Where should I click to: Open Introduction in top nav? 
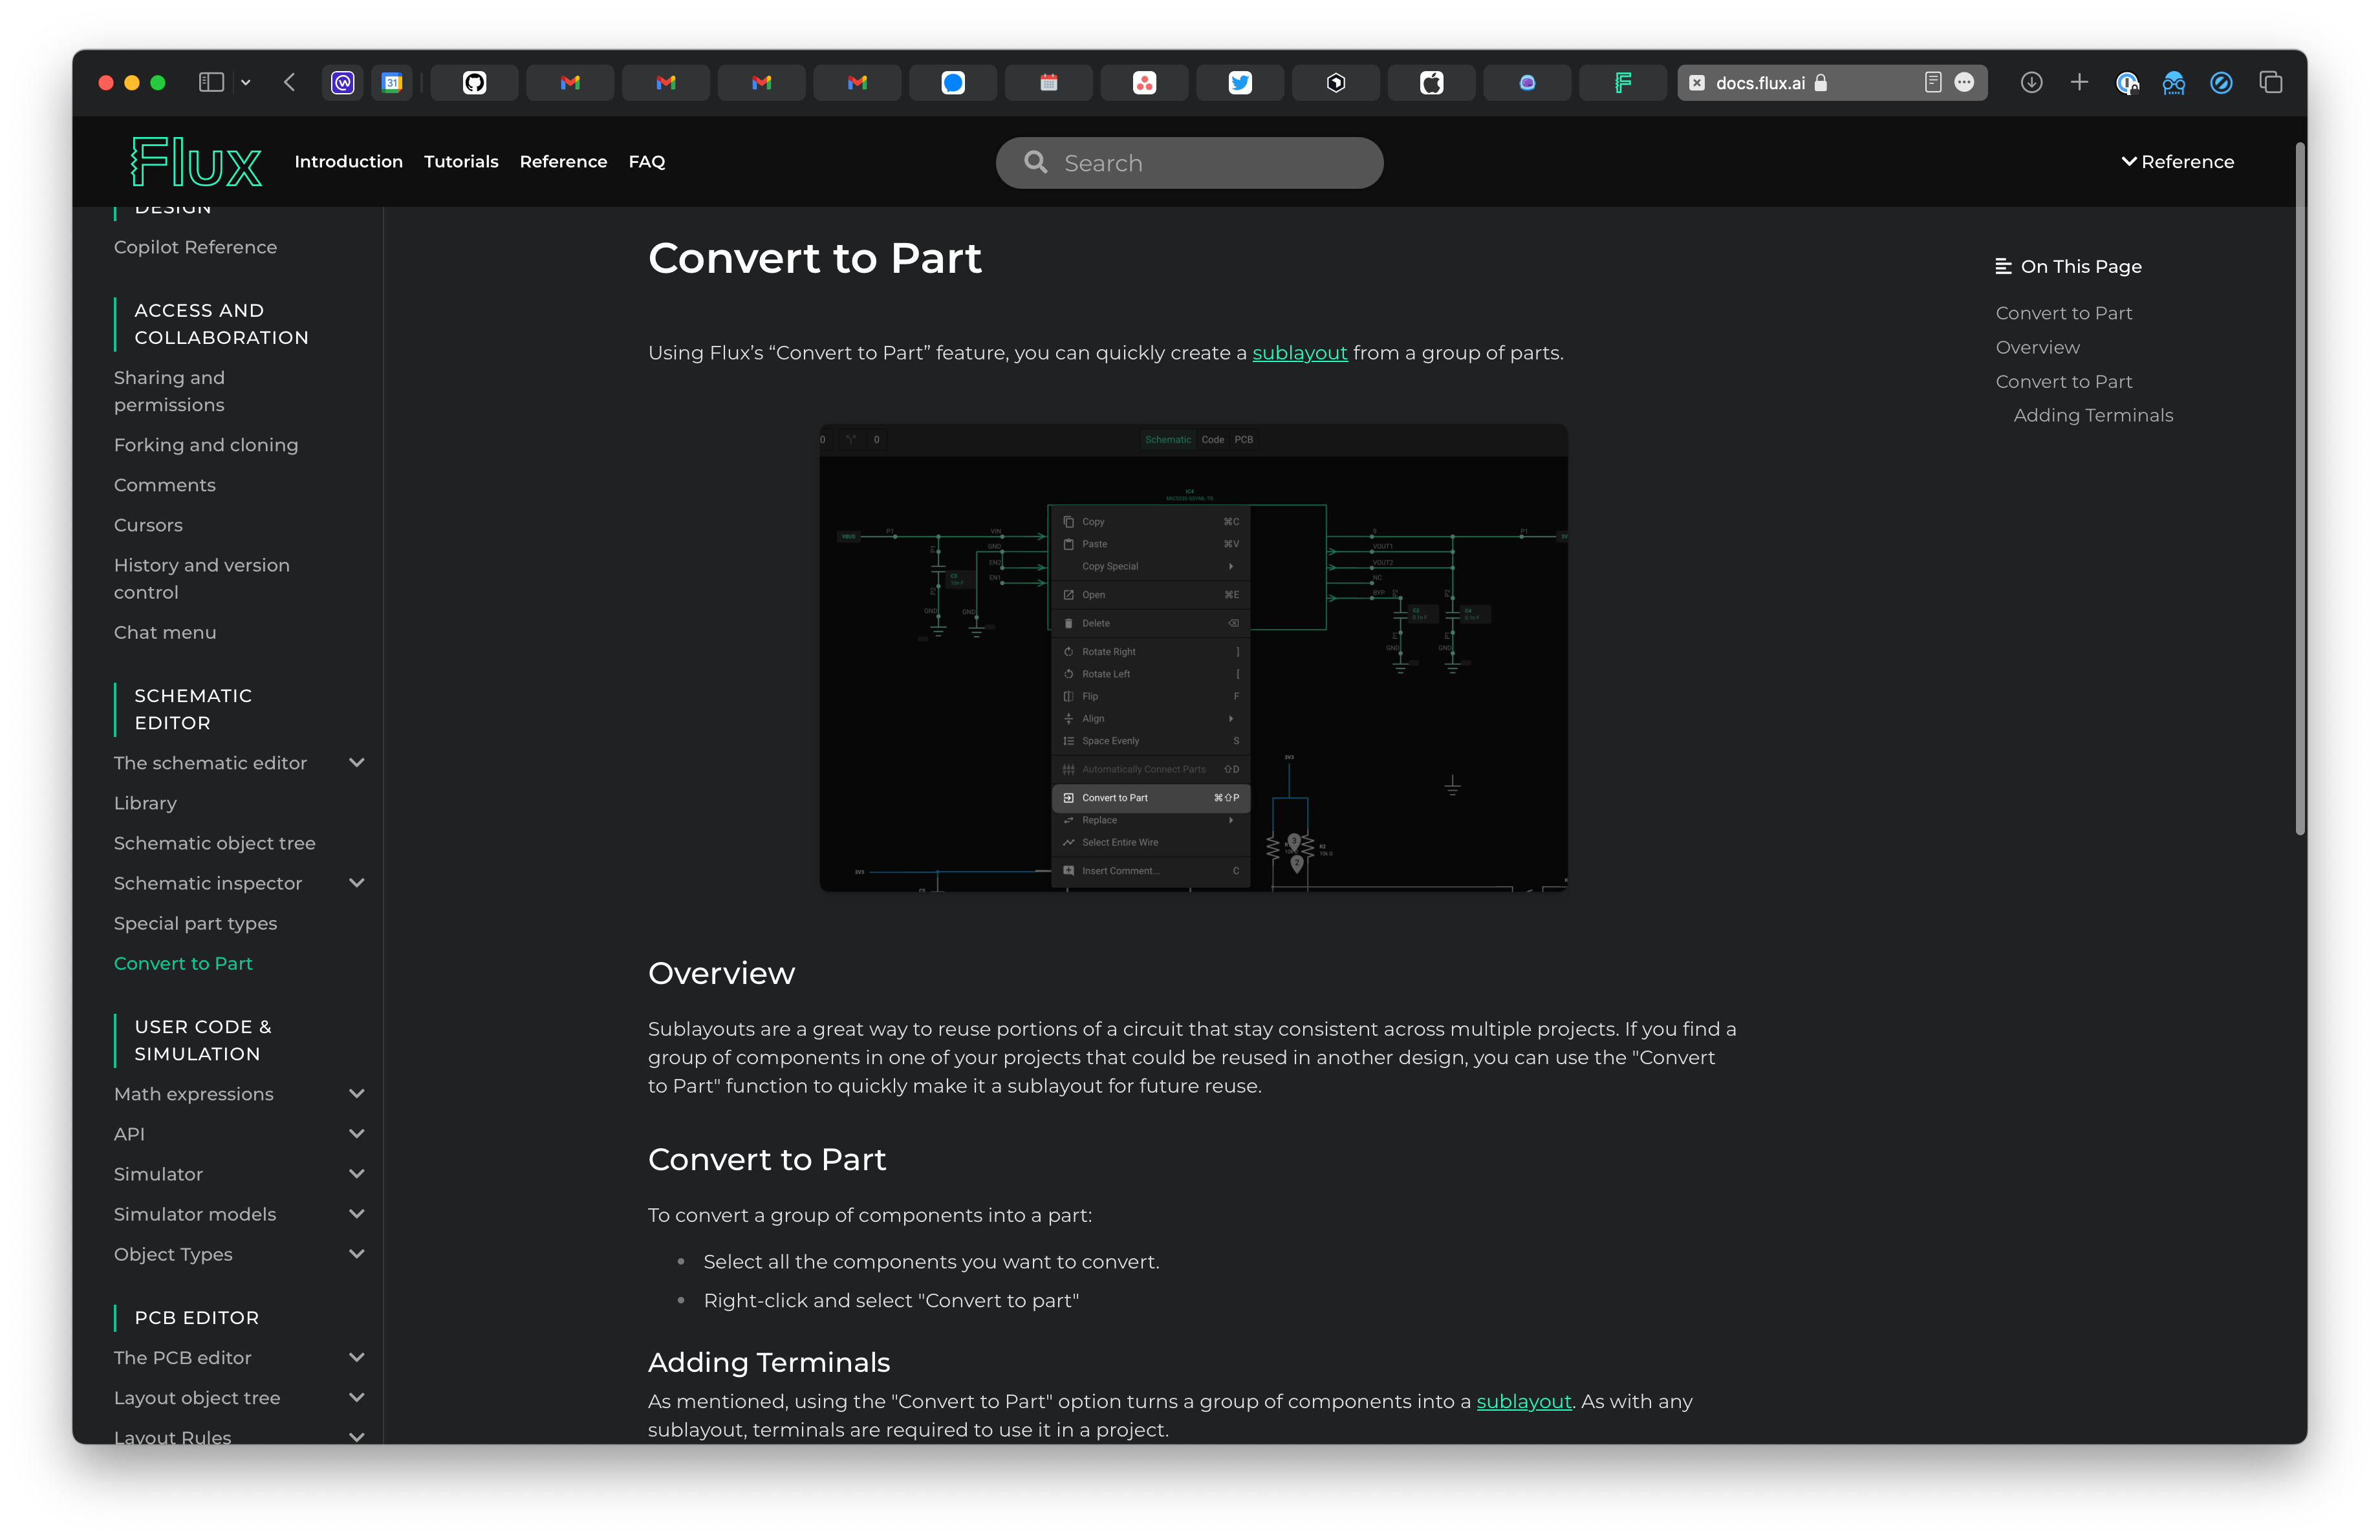click(348, 162)
